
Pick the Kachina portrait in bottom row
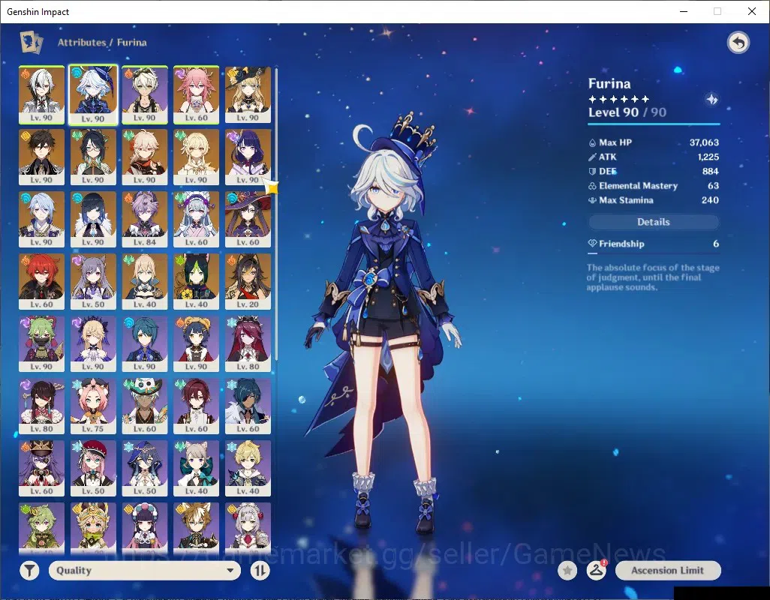(x=93, y=527)
